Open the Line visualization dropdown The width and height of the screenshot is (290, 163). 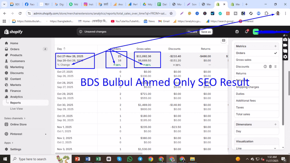point(256,148)
